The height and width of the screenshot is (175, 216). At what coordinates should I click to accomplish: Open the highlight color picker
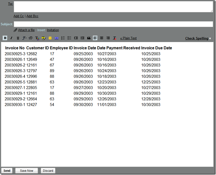click(x=44, y=38)
